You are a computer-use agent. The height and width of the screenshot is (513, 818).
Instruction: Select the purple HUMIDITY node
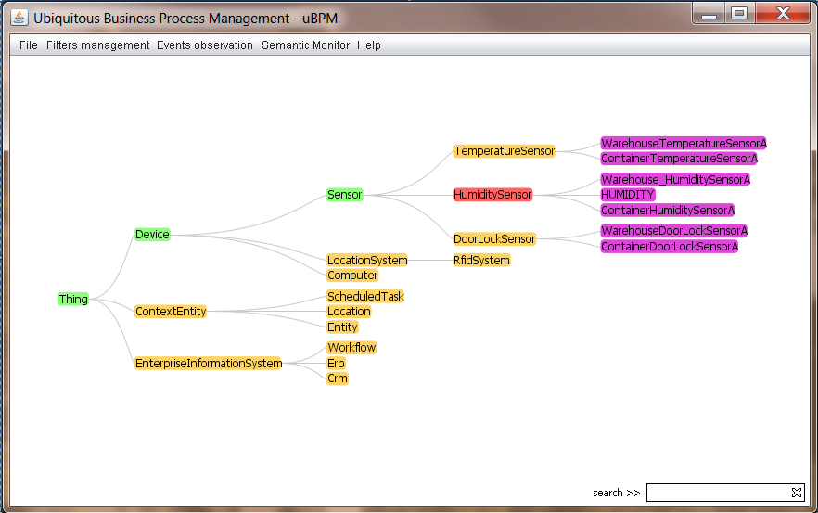pyautogui.click(x=628, y=195)
